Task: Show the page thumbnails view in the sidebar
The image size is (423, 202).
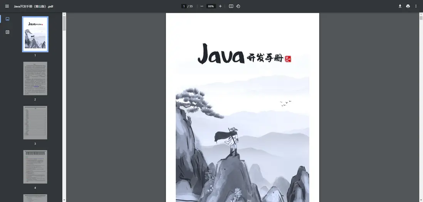Action: pyautogui.click(x=8, y=19)
